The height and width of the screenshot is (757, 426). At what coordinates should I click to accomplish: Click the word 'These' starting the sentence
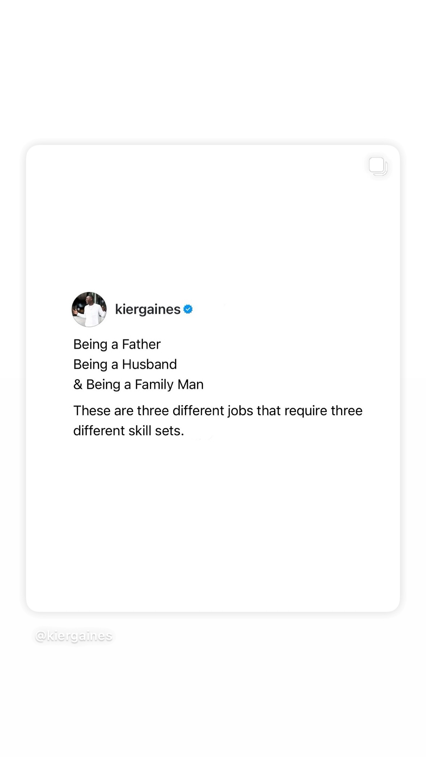[x=92, y=411]
